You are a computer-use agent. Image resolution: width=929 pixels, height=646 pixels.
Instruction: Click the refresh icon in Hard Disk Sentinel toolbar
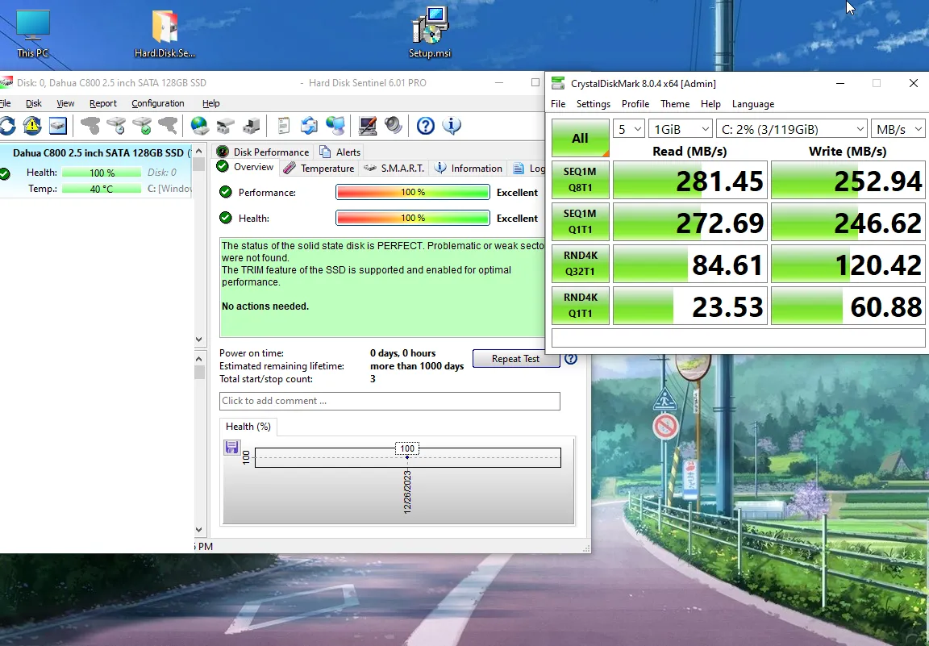click(7, 126)
